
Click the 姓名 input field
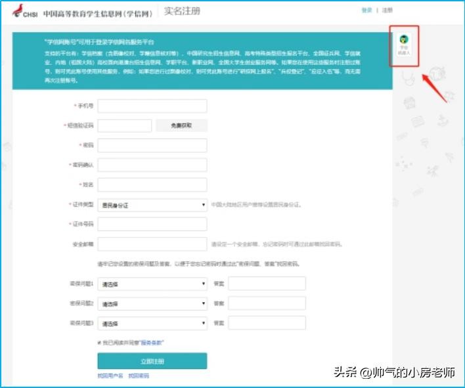coord(152,184)
